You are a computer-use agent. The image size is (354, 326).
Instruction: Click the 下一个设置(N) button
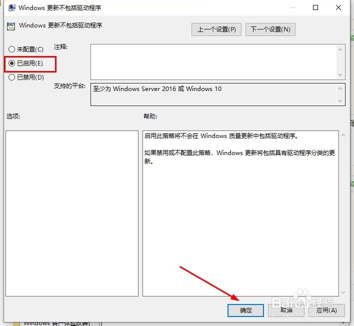270,29
